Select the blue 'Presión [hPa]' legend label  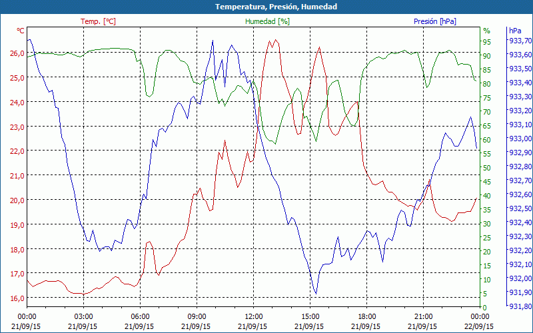[x=435, y=21]
